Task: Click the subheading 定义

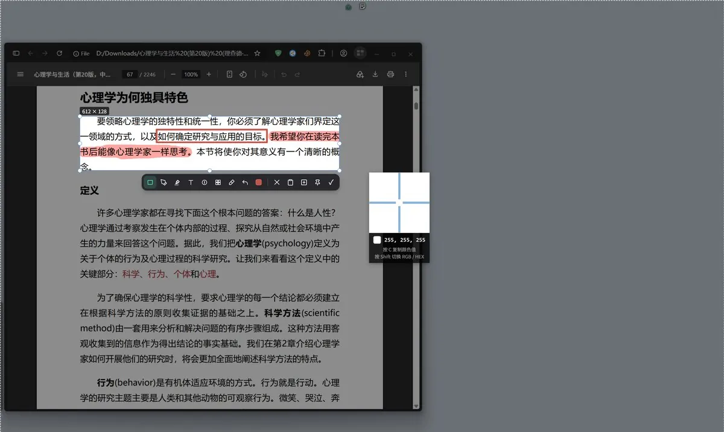Action: (x=89, y=190)
